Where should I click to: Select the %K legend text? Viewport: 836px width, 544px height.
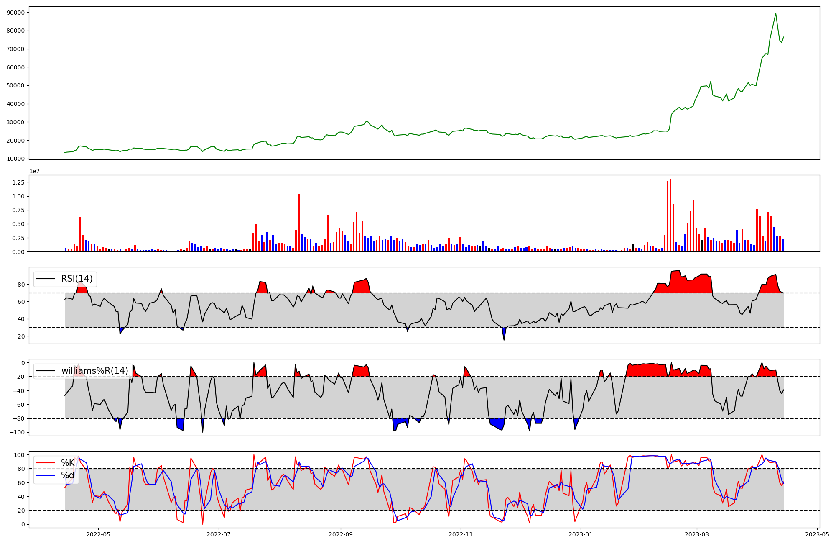[x=68, y=463]
